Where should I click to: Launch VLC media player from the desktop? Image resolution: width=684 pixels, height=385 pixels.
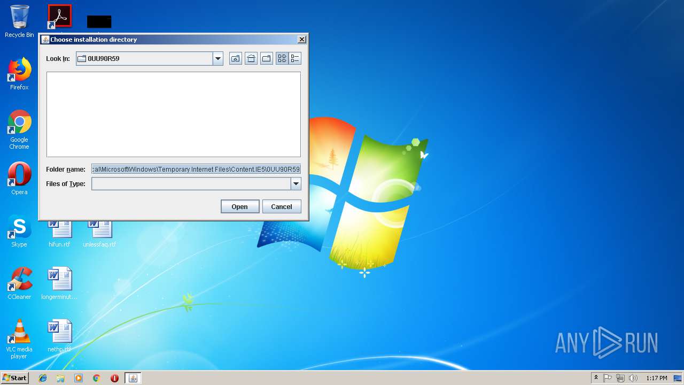pos(19,339)
